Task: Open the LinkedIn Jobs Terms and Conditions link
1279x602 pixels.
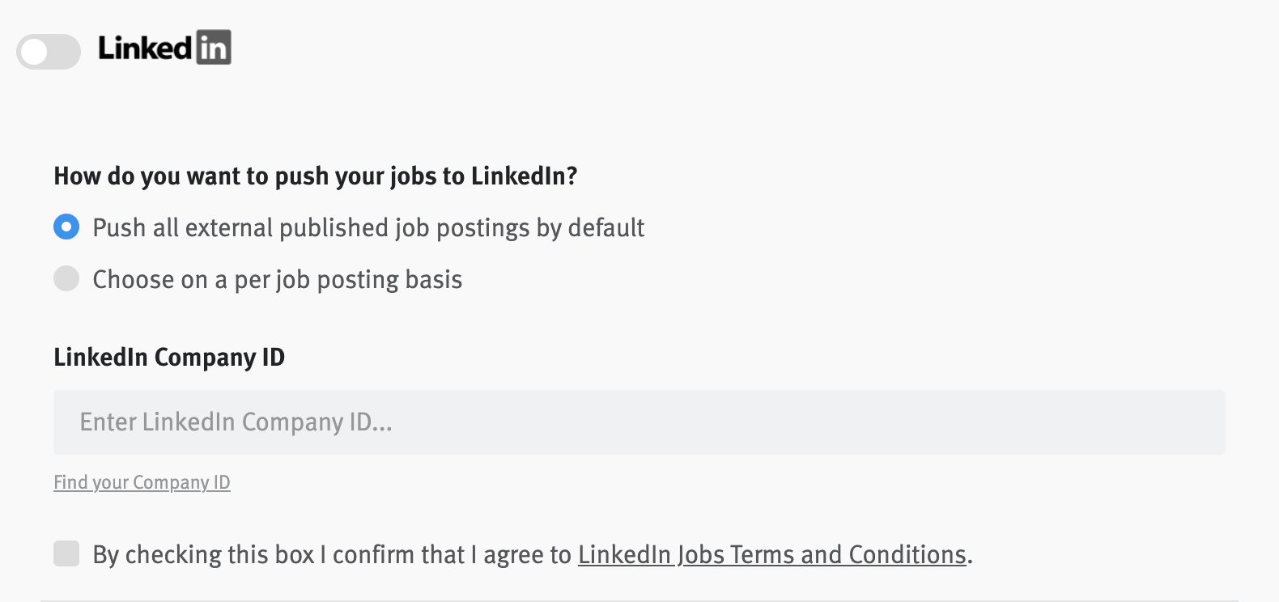Action: pyautogui.click(x=771, y=555)
